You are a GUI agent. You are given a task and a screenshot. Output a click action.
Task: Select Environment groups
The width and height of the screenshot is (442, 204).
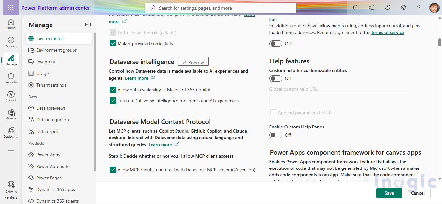point(59,50)
